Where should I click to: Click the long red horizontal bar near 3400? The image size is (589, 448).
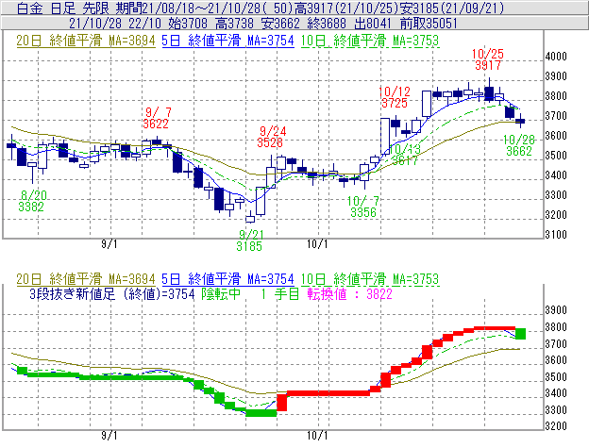click(x=328, y=393)
